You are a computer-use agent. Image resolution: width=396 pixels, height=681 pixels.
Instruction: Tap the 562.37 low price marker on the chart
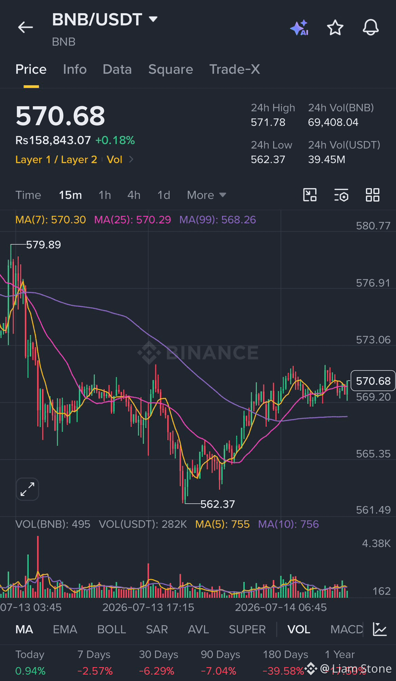tap(218, 504)
